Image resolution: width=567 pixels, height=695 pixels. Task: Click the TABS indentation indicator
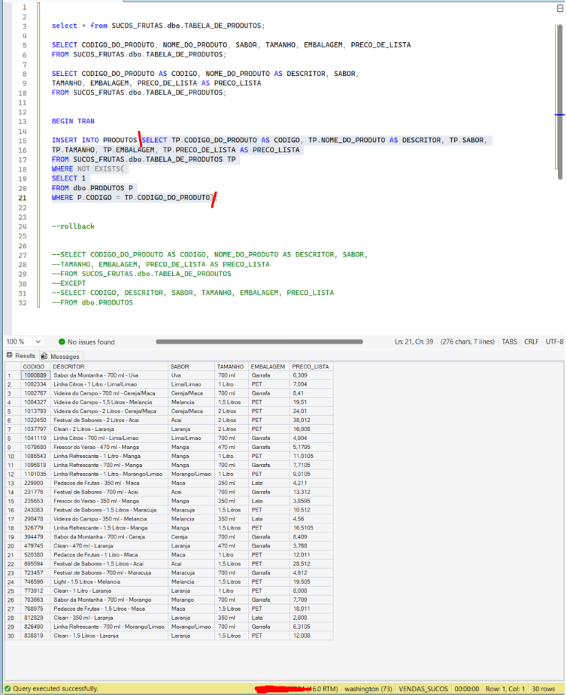509,341
